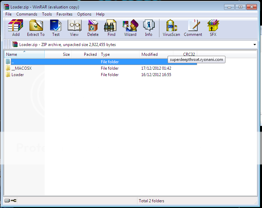Start the Wizard tool

pos(130,28)
